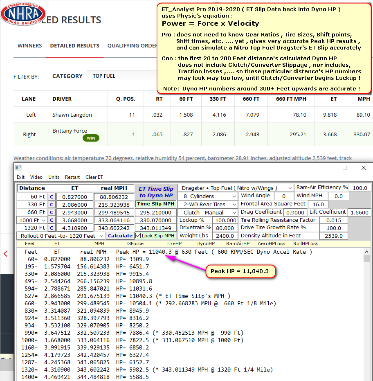Click the Time Slip MPH field 295.210000
This screenshot has width=373, height=381.
pos(155,213)
